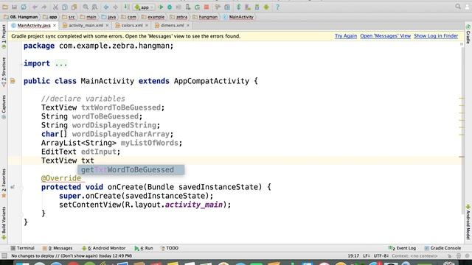The width and height of the screenshot is (472, 265).
Task: Open the Build Variants tool window
Action: 4,222
